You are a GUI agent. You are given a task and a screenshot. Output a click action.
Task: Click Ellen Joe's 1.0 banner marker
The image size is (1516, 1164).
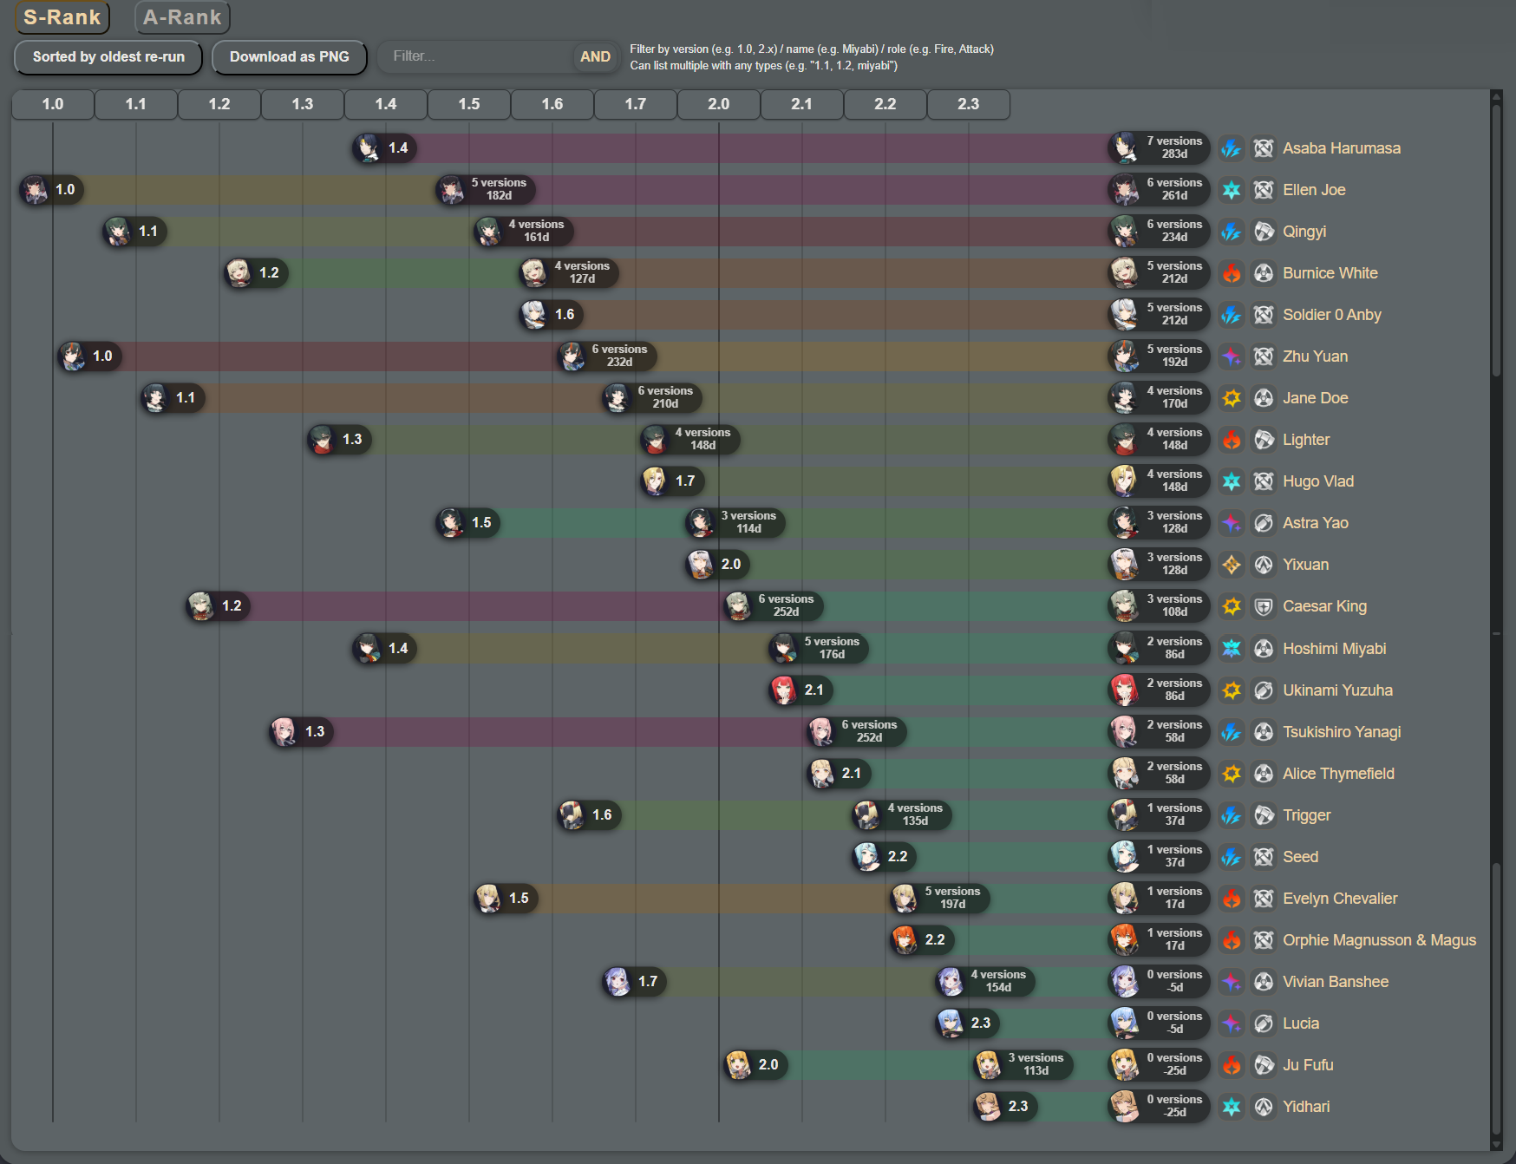coord(52,190)
